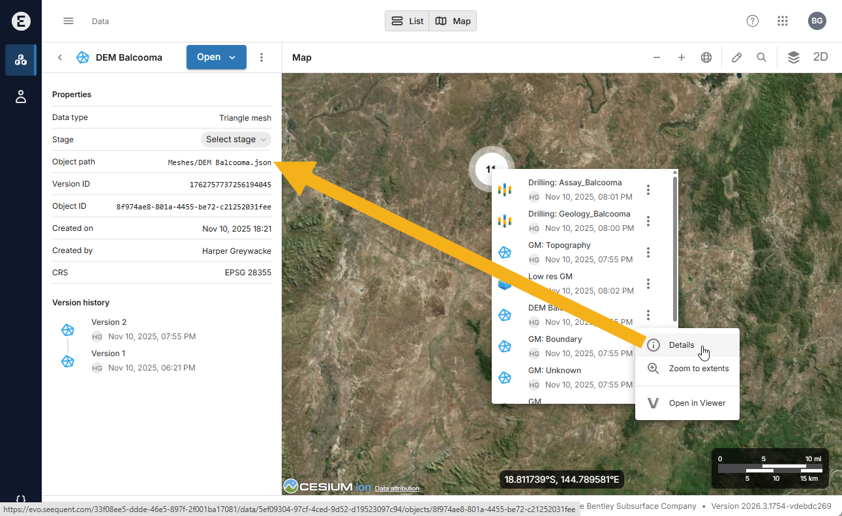Open the hamburger navigation menu
This screenshot has width=842, height=516.
click(x=68, y=21)
